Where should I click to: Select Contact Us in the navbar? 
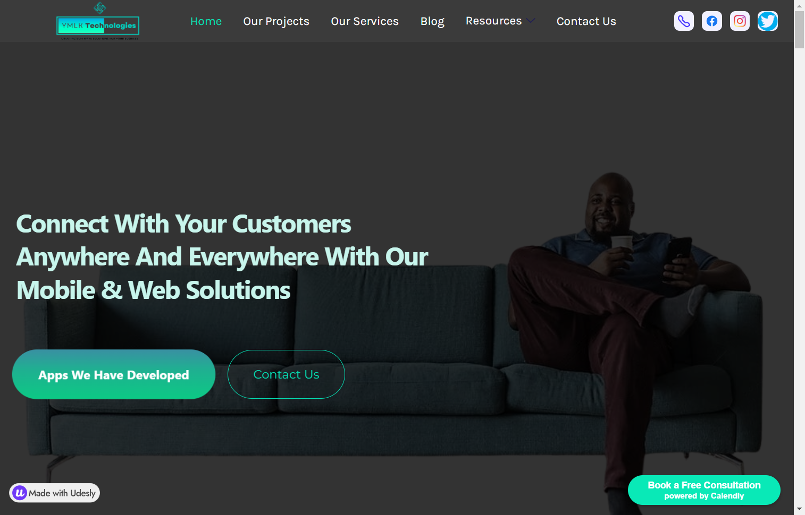(586, 21)
